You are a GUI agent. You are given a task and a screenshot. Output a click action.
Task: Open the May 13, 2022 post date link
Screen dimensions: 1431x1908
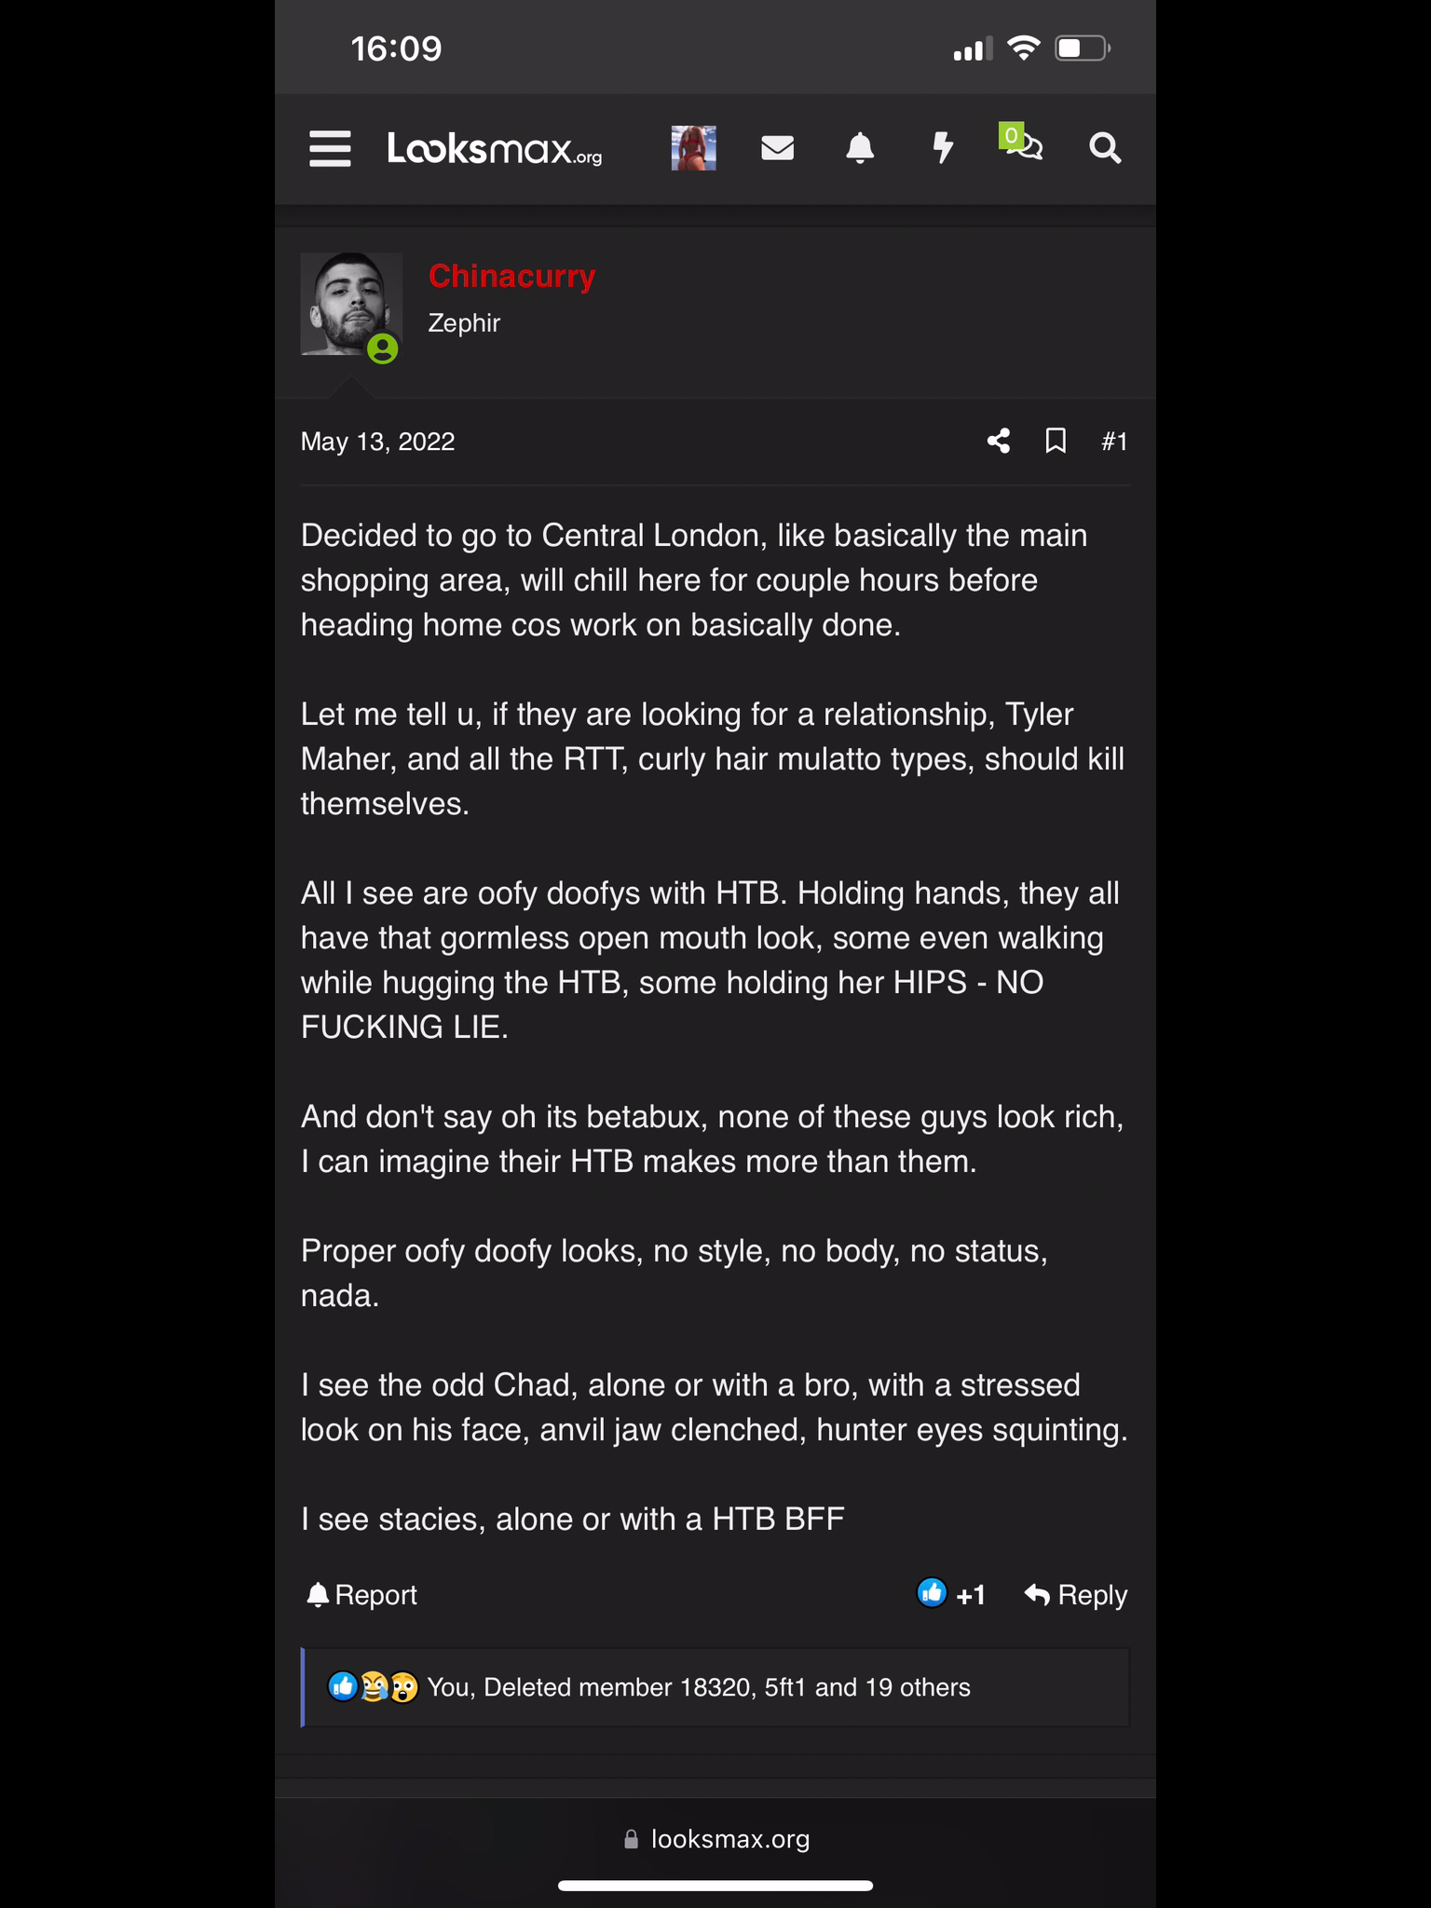(377, 442)
